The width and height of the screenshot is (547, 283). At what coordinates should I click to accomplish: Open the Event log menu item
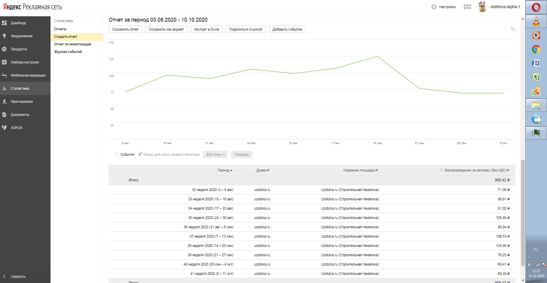68,52
